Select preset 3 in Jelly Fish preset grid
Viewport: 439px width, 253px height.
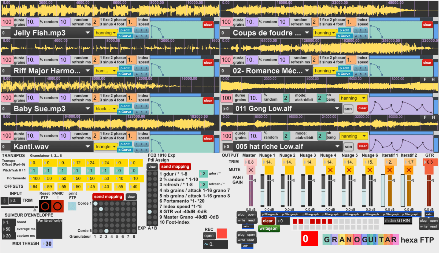[146, 30]
